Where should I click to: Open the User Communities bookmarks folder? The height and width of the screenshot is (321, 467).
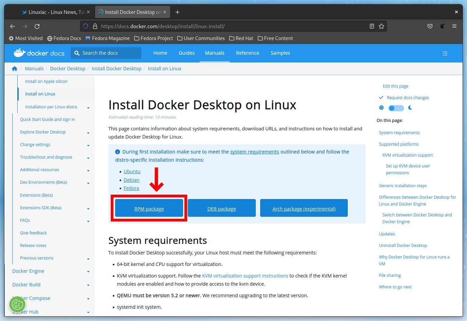(x=201, y=38)
